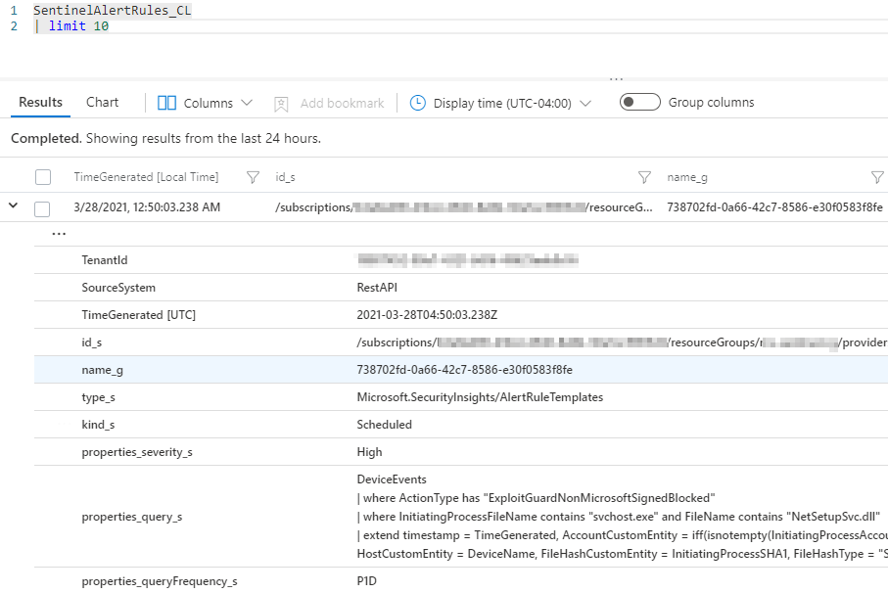Click Add bookmark label
Screen dimensions: 888x593
point(342,103)
